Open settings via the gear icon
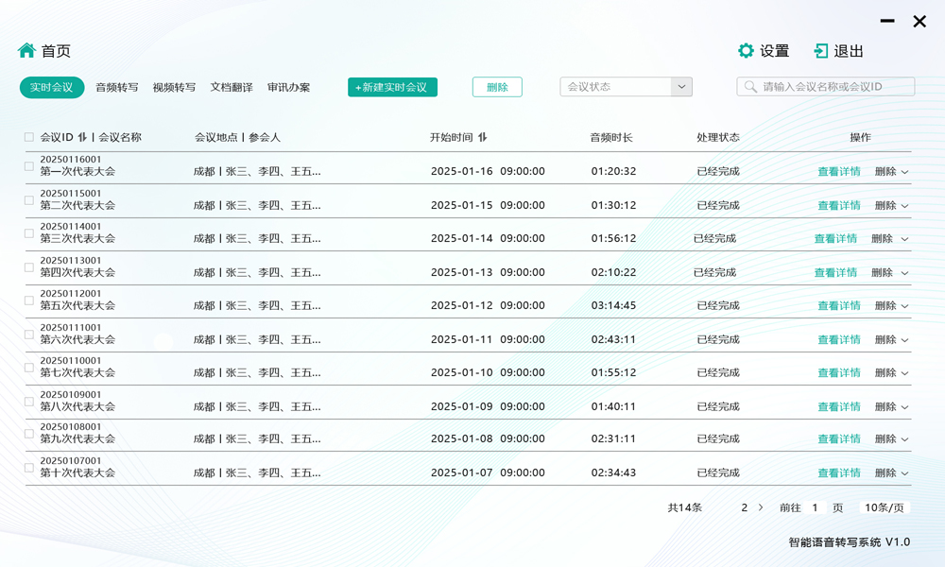Viewport: 945px width, 567px height. pos(746,51)
